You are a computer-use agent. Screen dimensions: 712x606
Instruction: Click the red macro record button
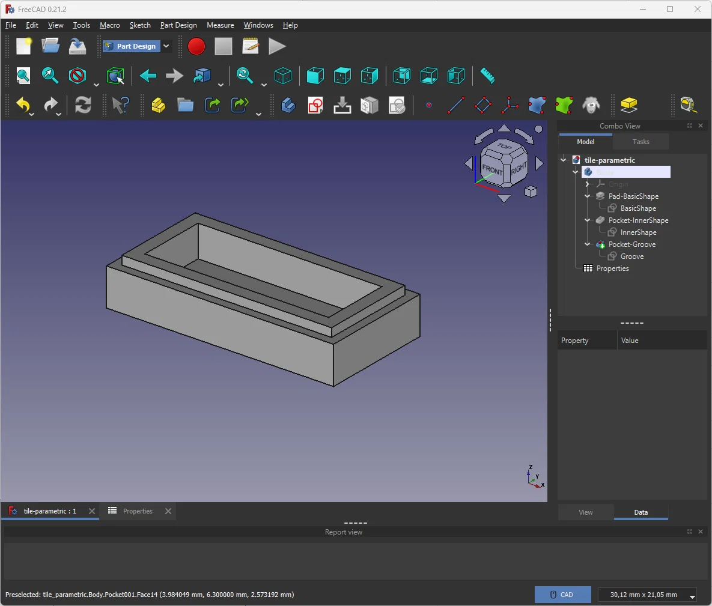[196, 46]
